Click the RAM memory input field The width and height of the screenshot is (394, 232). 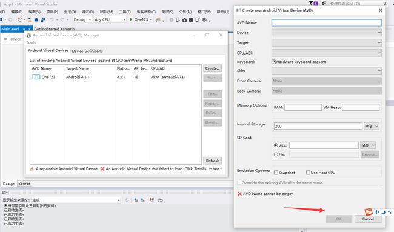click(x=303, y=107)
